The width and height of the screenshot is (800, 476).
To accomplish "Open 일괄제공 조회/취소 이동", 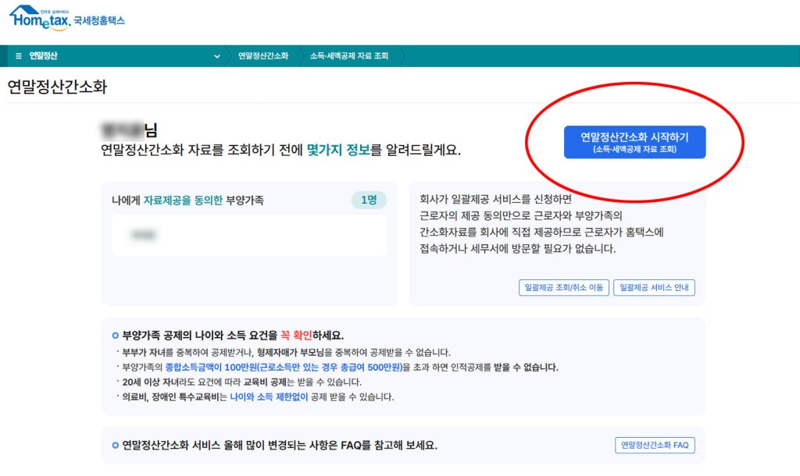I will tap(563, 287).
